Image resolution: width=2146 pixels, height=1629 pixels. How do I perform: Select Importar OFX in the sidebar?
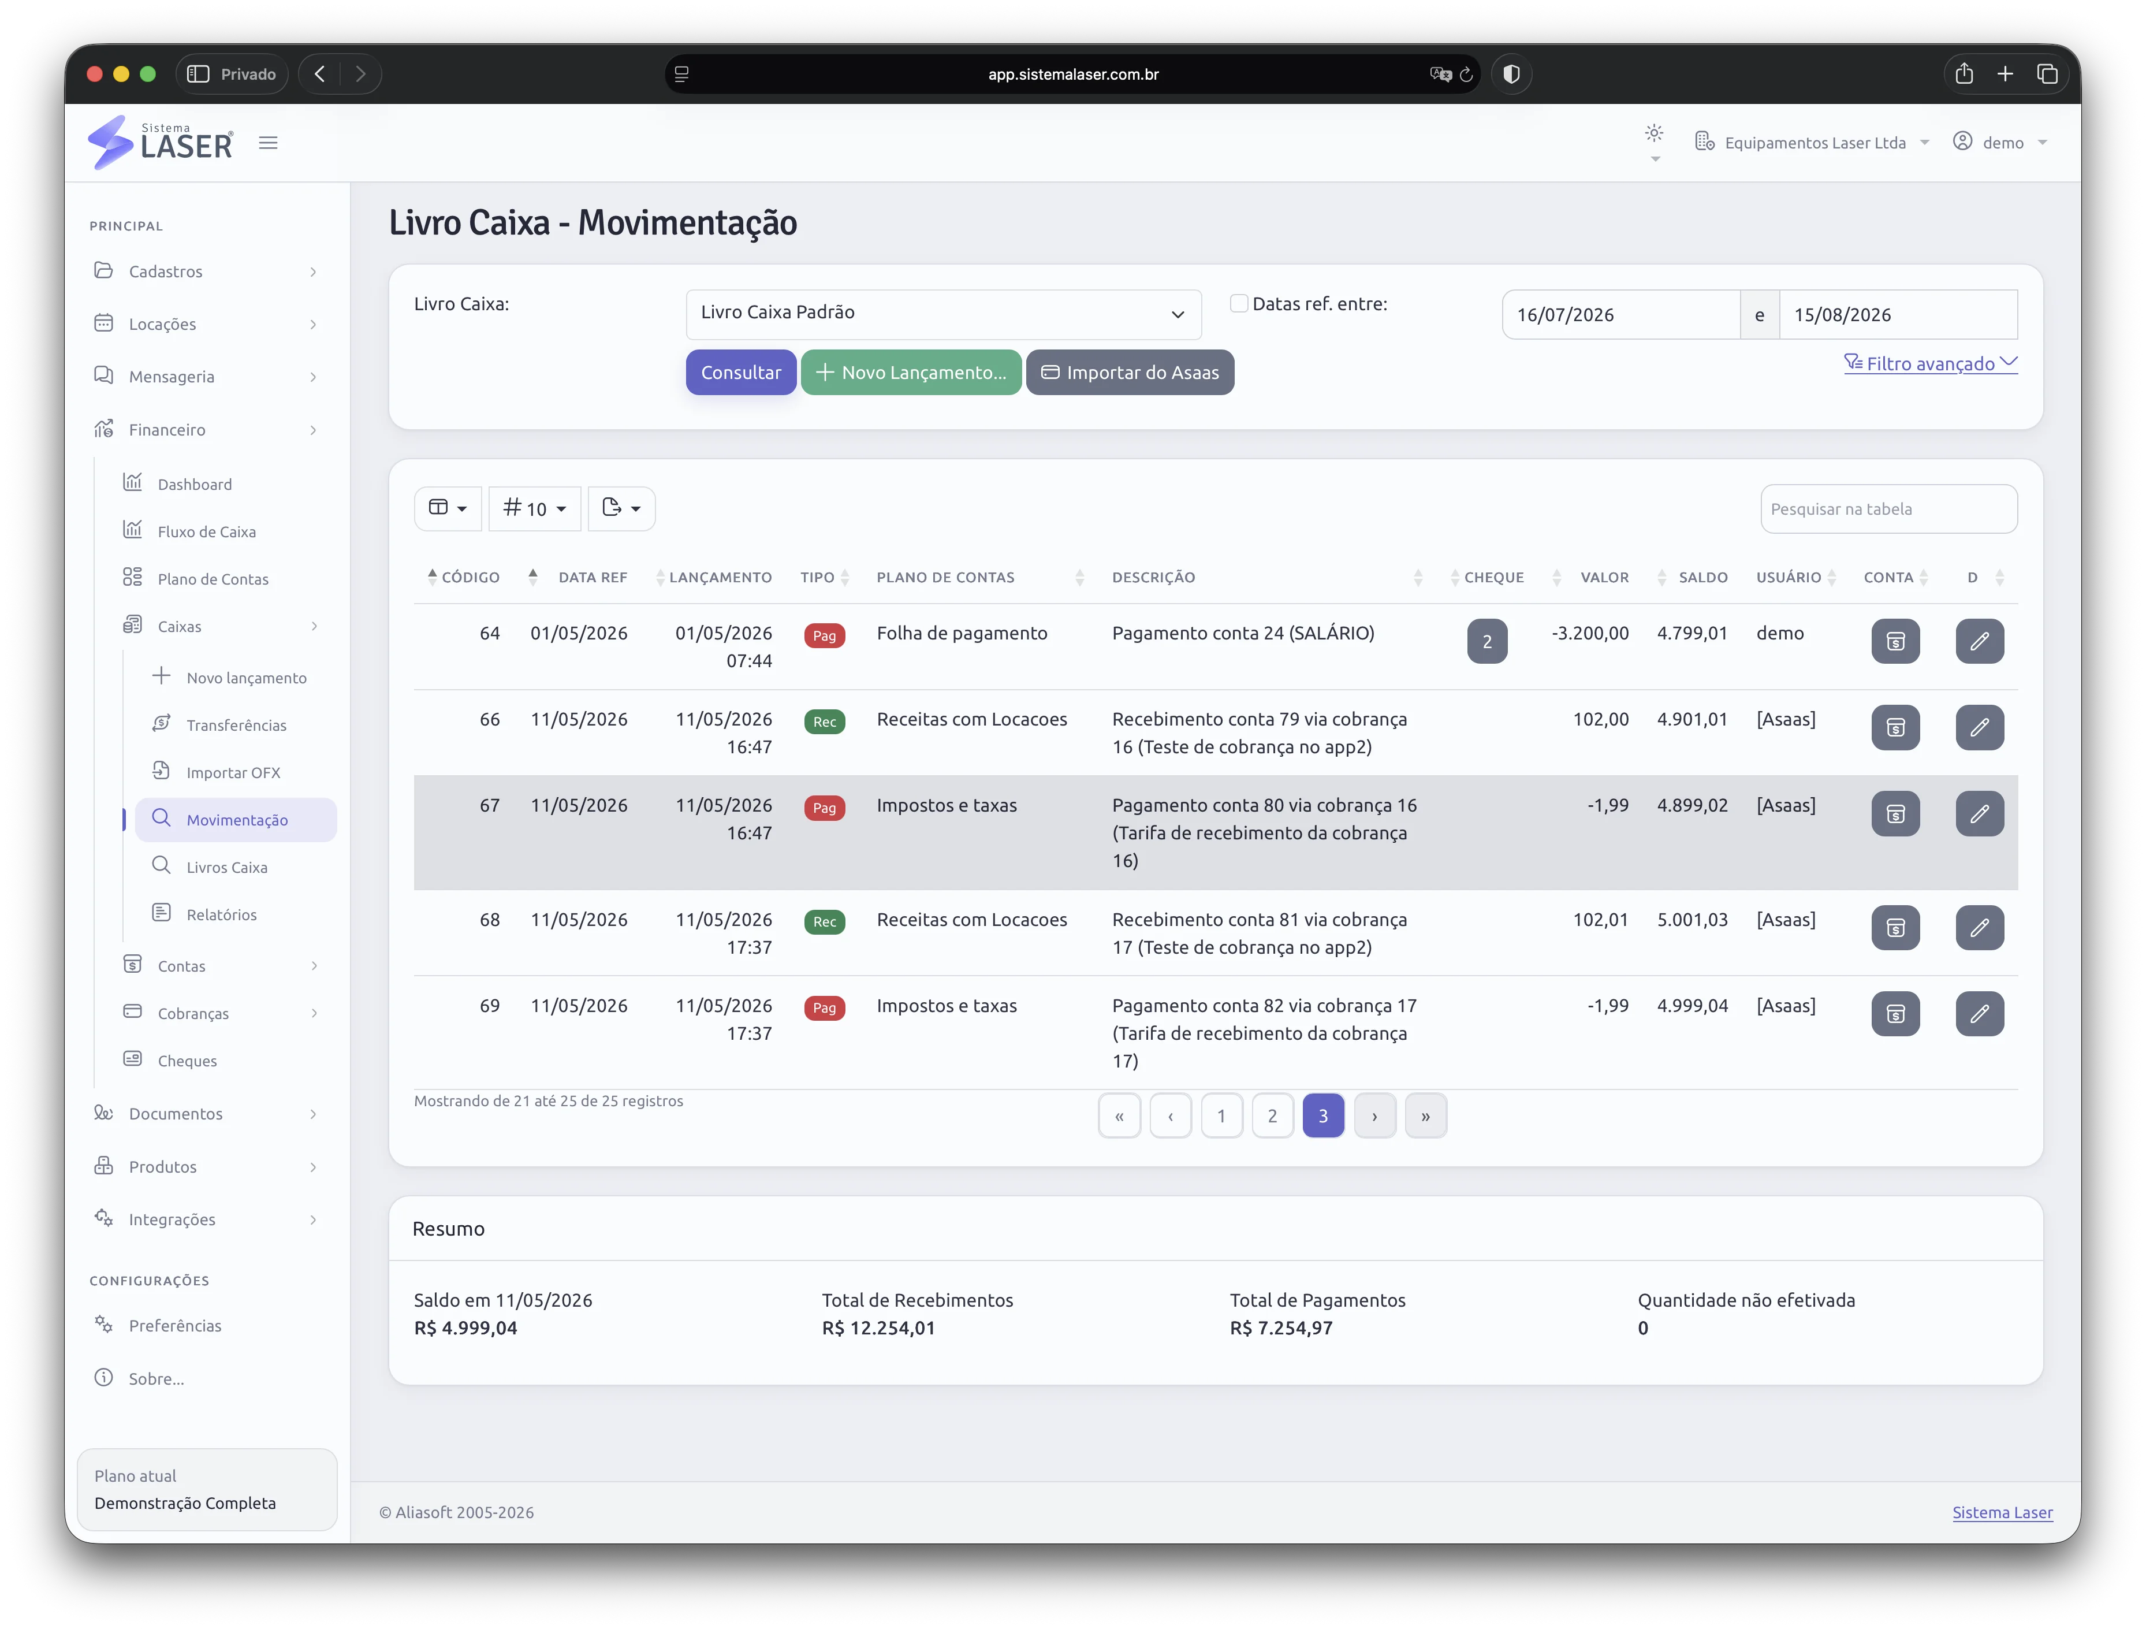point(233,773)
